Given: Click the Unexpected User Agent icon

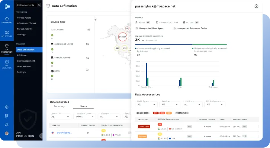Looking at the screenshot, I should point(136,28).
